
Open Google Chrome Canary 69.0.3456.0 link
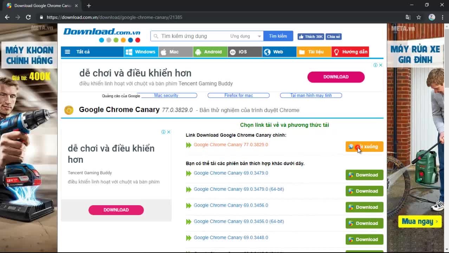(x=231, y=205)
